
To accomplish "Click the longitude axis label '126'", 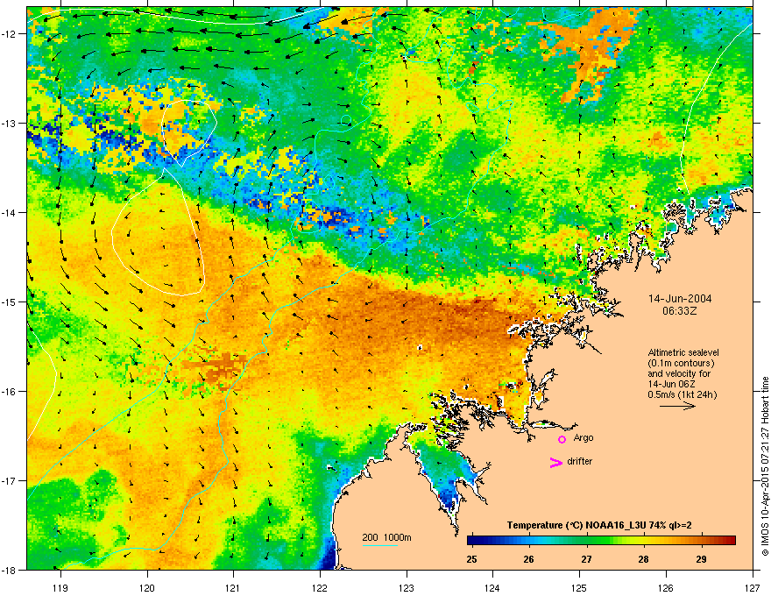I will 666,587.
